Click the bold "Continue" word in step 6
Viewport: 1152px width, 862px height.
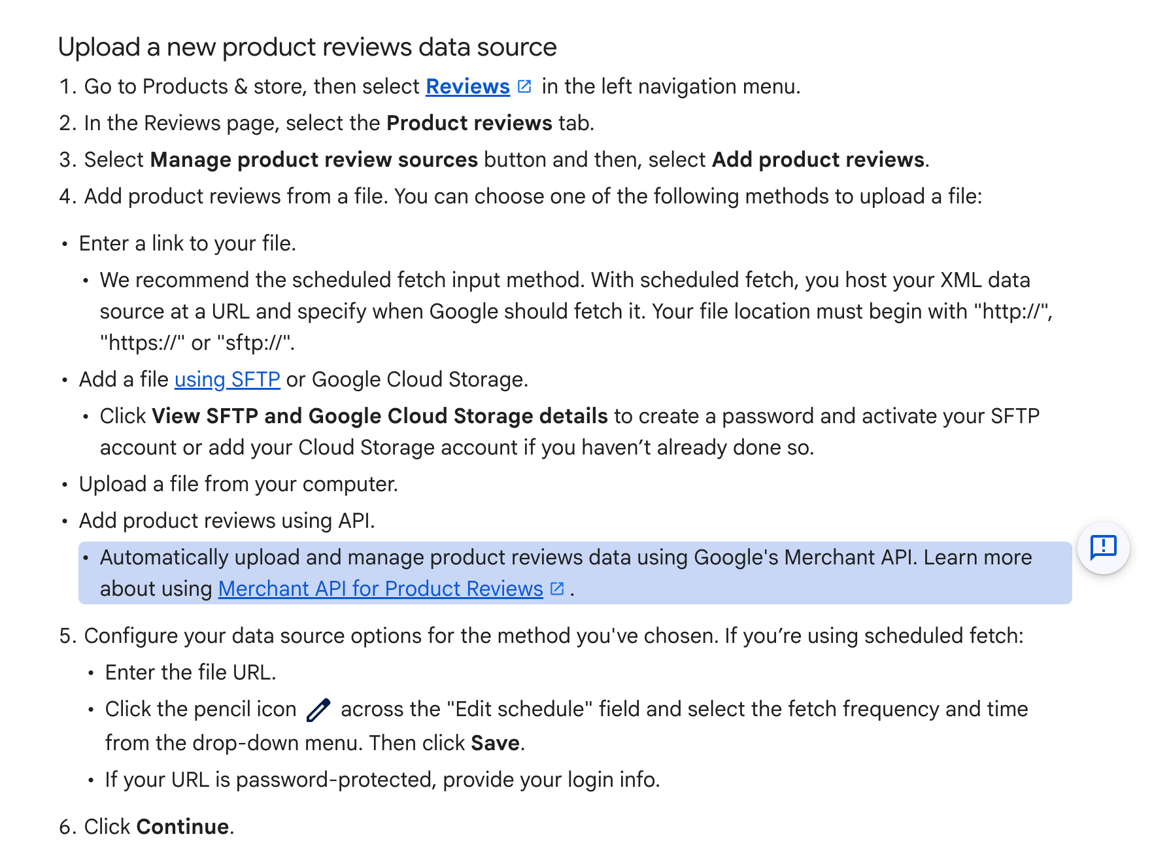(182, 827)
